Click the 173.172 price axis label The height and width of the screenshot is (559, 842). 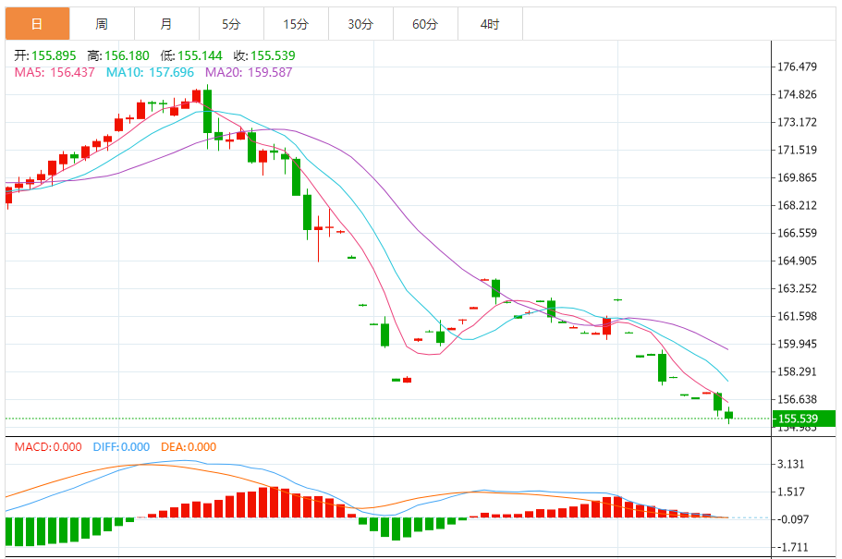coord(797,123)
